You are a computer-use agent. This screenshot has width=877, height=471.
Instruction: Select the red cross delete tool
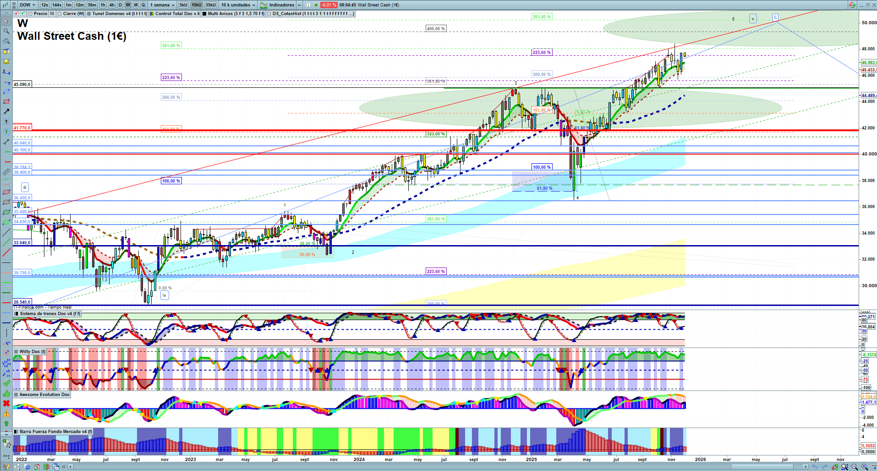[x=6, y=403]
